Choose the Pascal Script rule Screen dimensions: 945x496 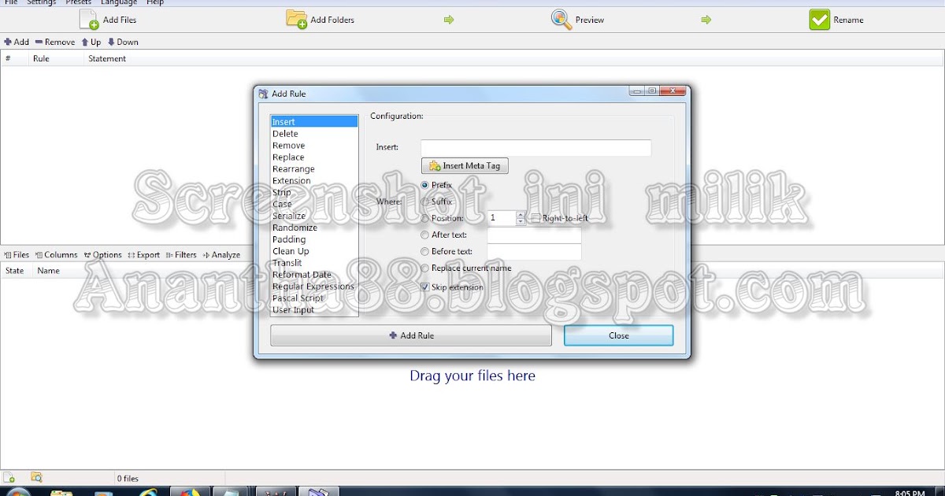click(297, 298)
